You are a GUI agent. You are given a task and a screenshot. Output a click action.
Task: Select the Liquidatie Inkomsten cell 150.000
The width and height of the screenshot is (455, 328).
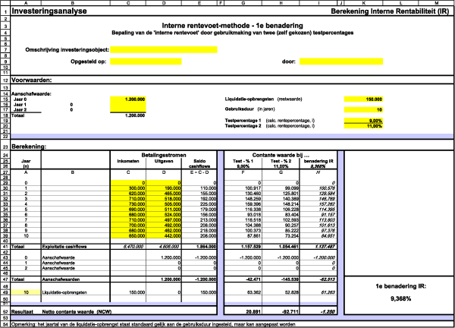[128, 292]
